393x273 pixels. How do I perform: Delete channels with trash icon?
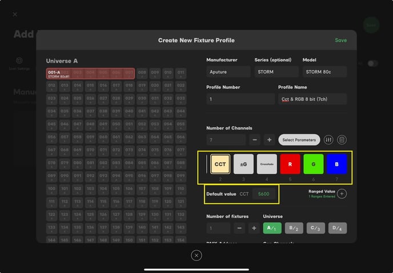pos(342,140)
